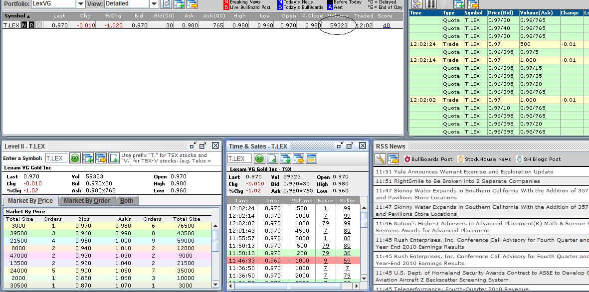Click buyer code 79 in the 12:02:02 trade
This screenshot has height=292, width=589.
click(x=325, y=223)
